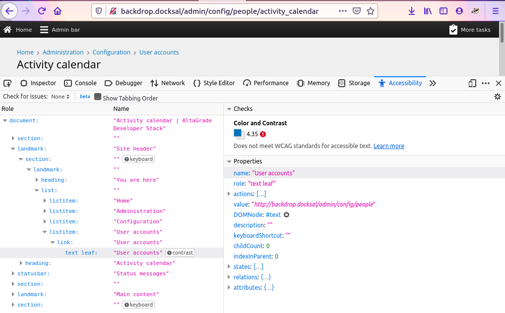This screenshot has width=505, height=313.
Task: Expand the Administration listitem node
Action: click(x=45, y=211)
